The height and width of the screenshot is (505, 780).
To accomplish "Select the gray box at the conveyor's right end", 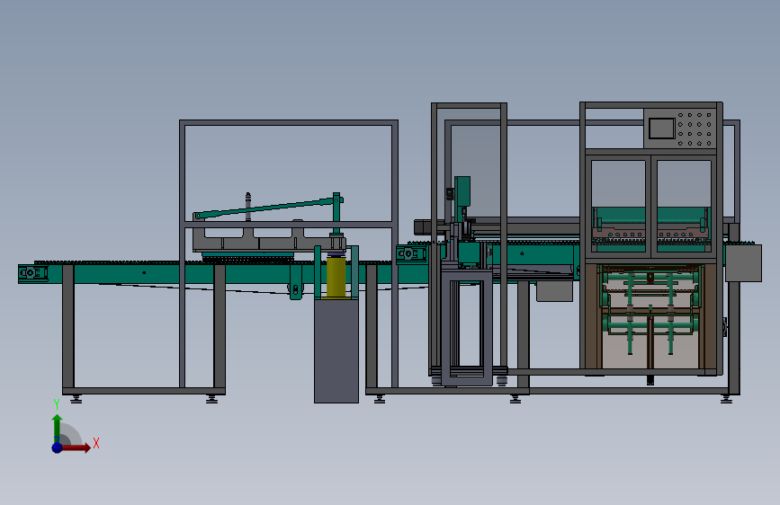I will 743,263.
